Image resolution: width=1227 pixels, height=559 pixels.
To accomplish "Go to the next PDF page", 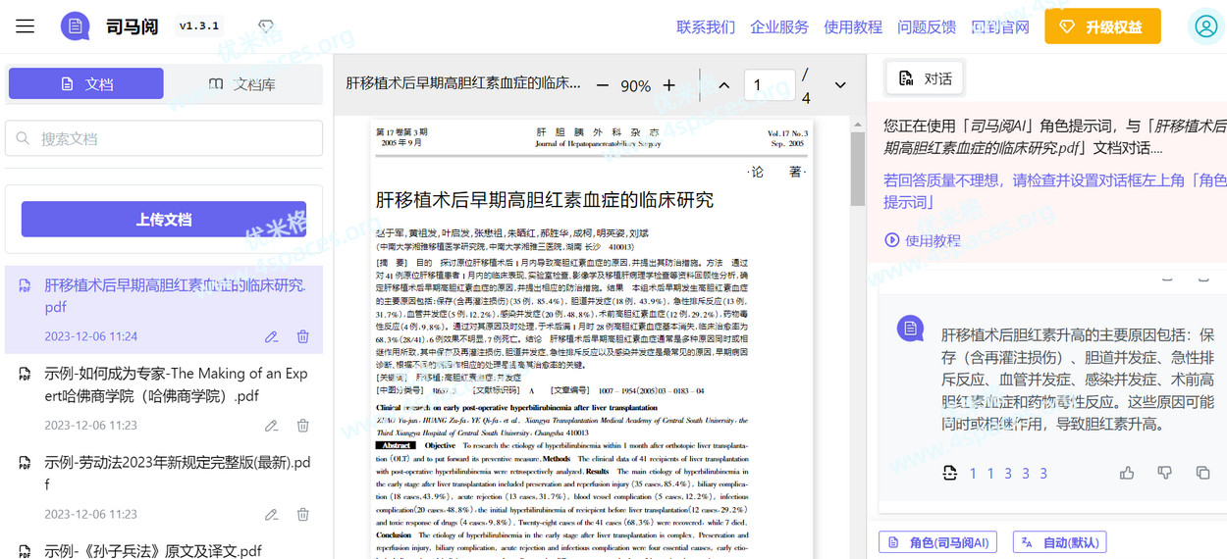I will tap(840, 85).
